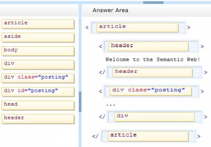Viewport: 211px width, 147px height.
Task: Click the dotted splitter handle at top
Action: tap(153, 2)
